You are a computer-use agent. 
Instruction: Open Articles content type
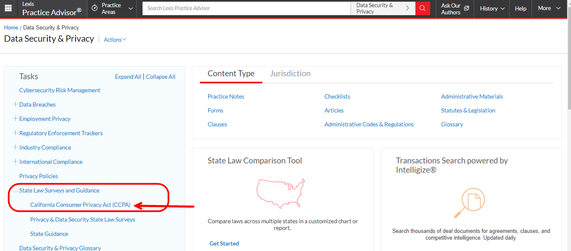[334, 110]
